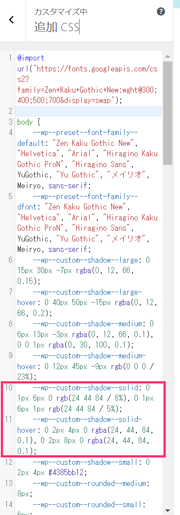Image resolution: width=180 pixels, height=515 pixels.
Task: Click line number 11 in the gutter
Action: click(x=9, y=420)
